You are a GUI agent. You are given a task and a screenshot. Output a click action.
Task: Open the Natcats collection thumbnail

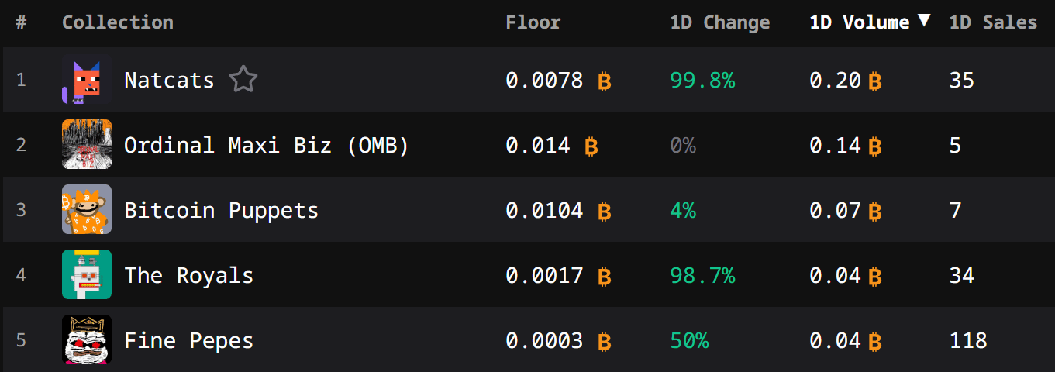pyautogui.click(x=87, y=80)
